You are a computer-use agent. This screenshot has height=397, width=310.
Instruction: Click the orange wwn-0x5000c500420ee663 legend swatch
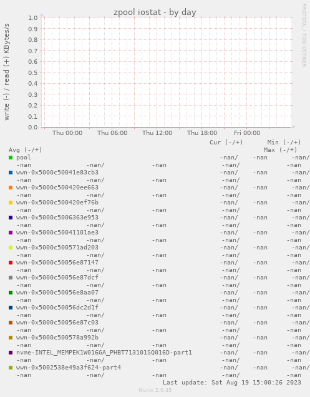11,188
